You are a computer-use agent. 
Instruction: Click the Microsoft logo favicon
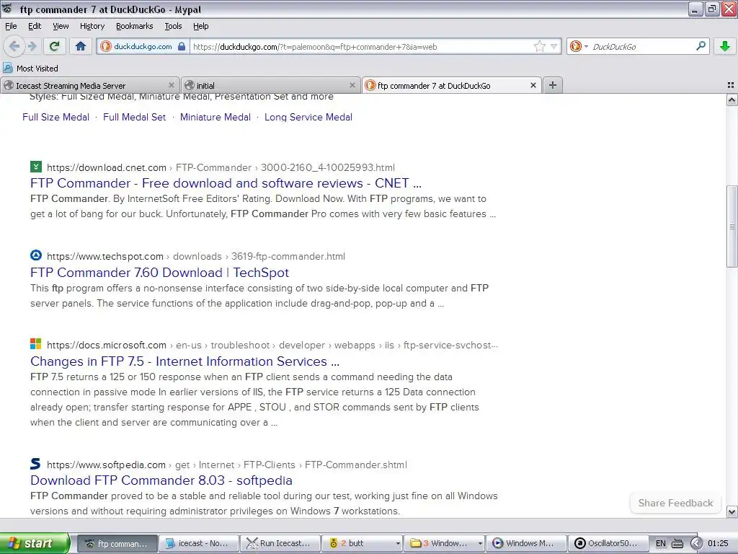[36, 344]
